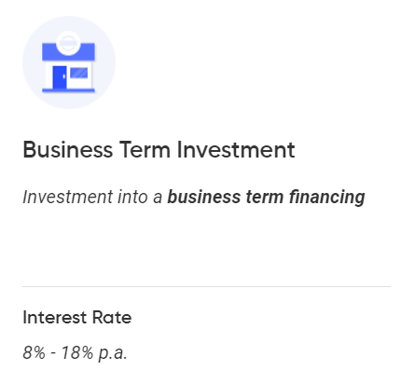Click the horizontal divider line
The width and height of the screenshot is (401, 384).
(206, 286)
